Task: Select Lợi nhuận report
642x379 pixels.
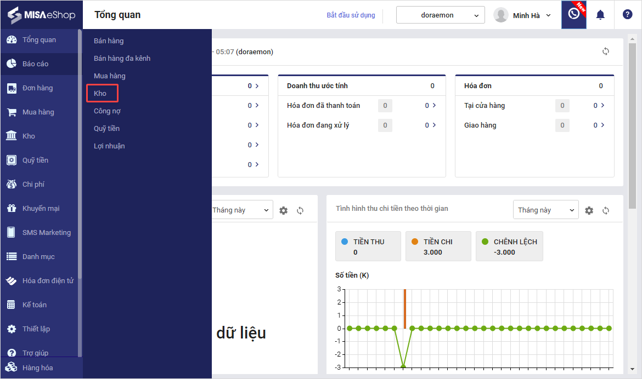Action: tap(109, 146)
